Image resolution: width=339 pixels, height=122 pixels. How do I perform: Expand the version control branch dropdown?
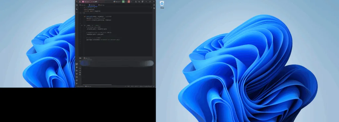pos(94,2)
